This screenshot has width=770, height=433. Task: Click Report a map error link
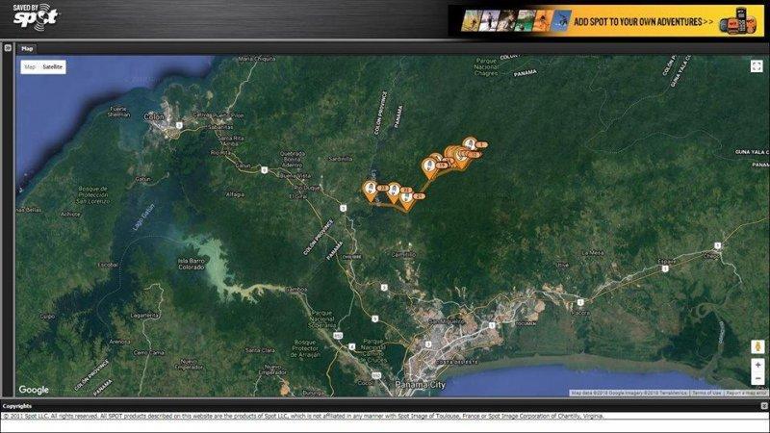[x=747, y=393]
